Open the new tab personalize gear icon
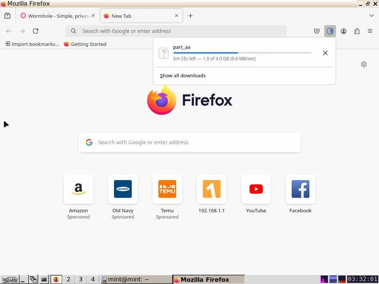379x284 pixels. (364, 64)
